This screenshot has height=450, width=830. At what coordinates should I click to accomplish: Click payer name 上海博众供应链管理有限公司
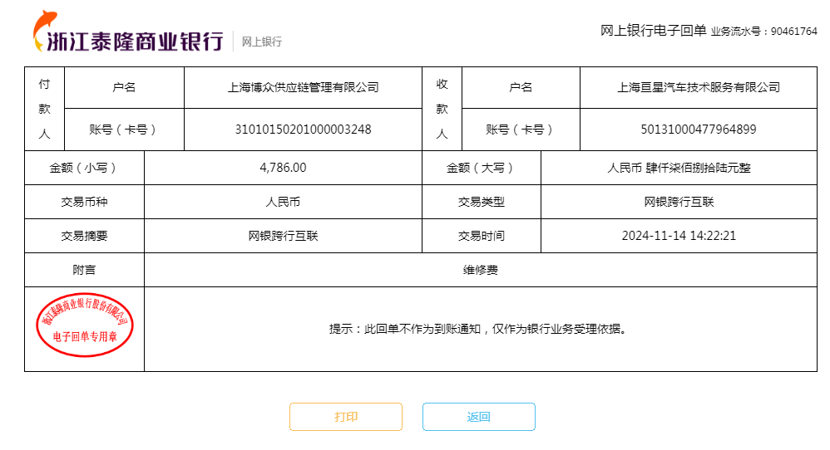(x=303, y=87)
